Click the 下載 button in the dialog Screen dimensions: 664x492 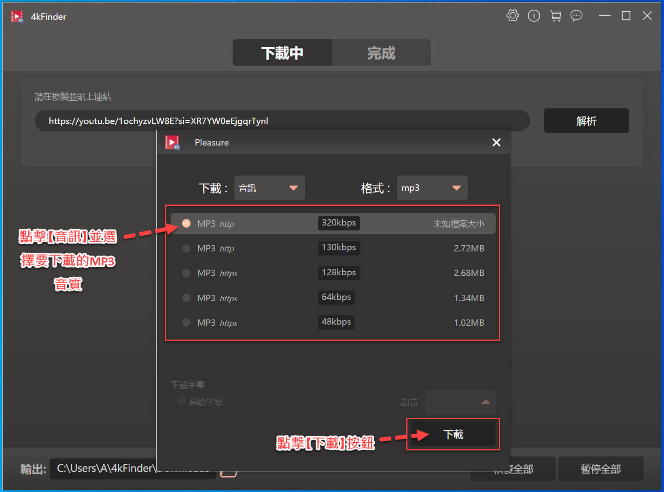(453, 434)
